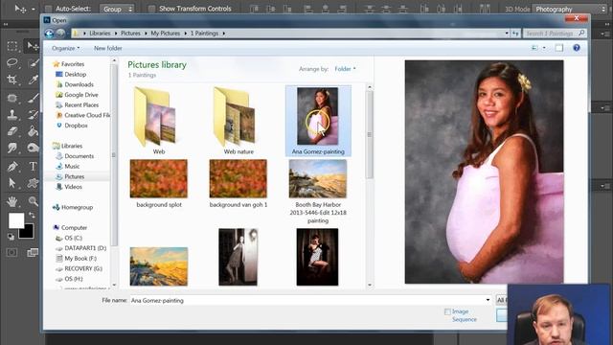Select the Brush tool
Screen dimensions: 613x345
[x=33, y=98]
